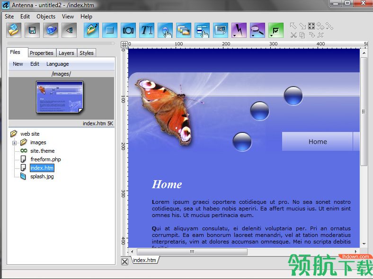Click the scroll left arrow

click(x=132, y=252)
